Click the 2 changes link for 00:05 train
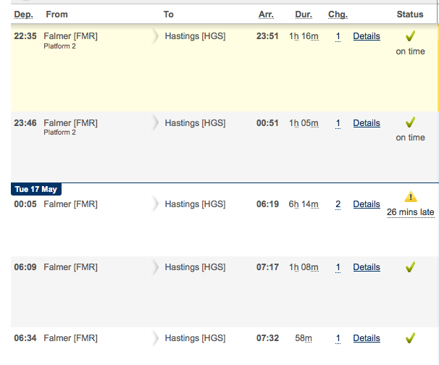Viewport: 439px width, 365px height. (x=338, y=204)
